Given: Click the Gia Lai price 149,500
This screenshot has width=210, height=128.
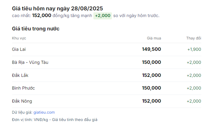Looking at the screenshot, I should pyautogui.click(x=152, y=49).
